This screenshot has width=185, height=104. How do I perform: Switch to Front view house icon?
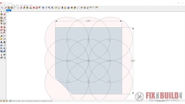click(x=88, y=8)
